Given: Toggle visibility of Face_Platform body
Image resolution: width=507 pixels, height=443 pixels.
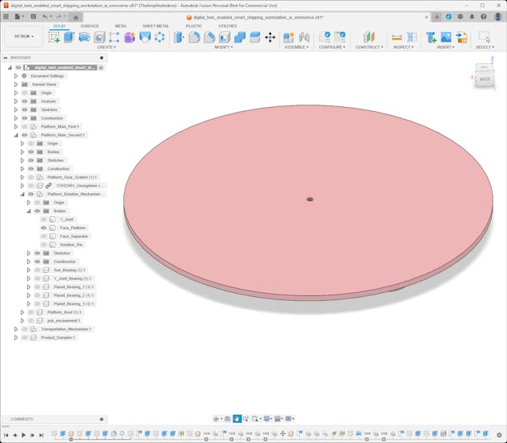Looking at the screenshot, I should click(x=44, y=227).
